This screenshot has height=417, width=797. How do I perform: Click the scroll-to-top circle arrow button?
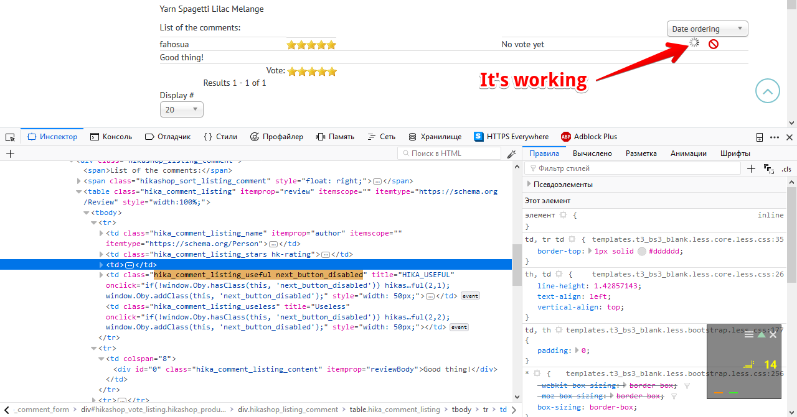[768, 91]
